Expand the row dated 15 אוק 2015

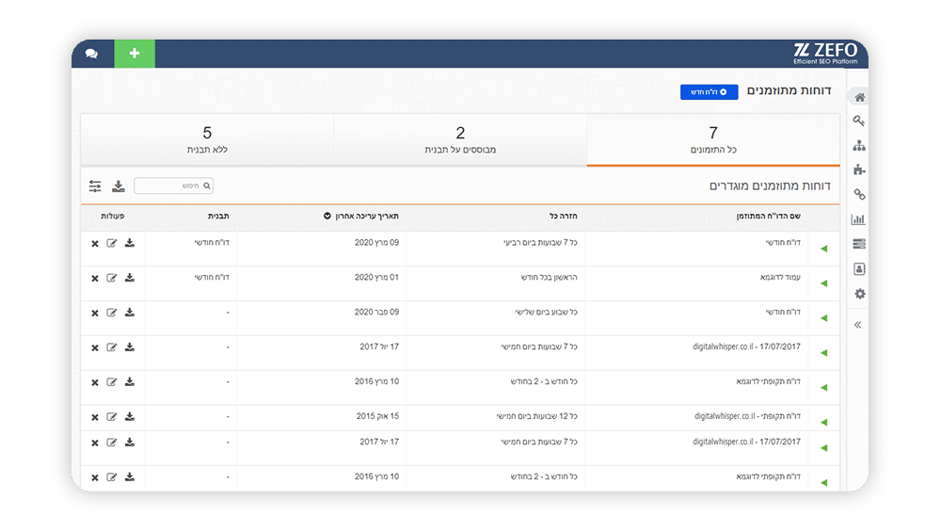(824, 422)
